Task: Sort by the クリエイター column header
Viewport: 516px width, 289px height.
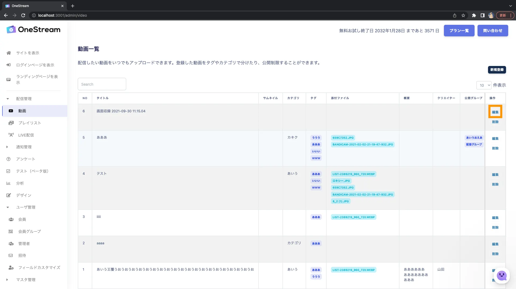Action: pyautogui.click(x=446, y=98)
